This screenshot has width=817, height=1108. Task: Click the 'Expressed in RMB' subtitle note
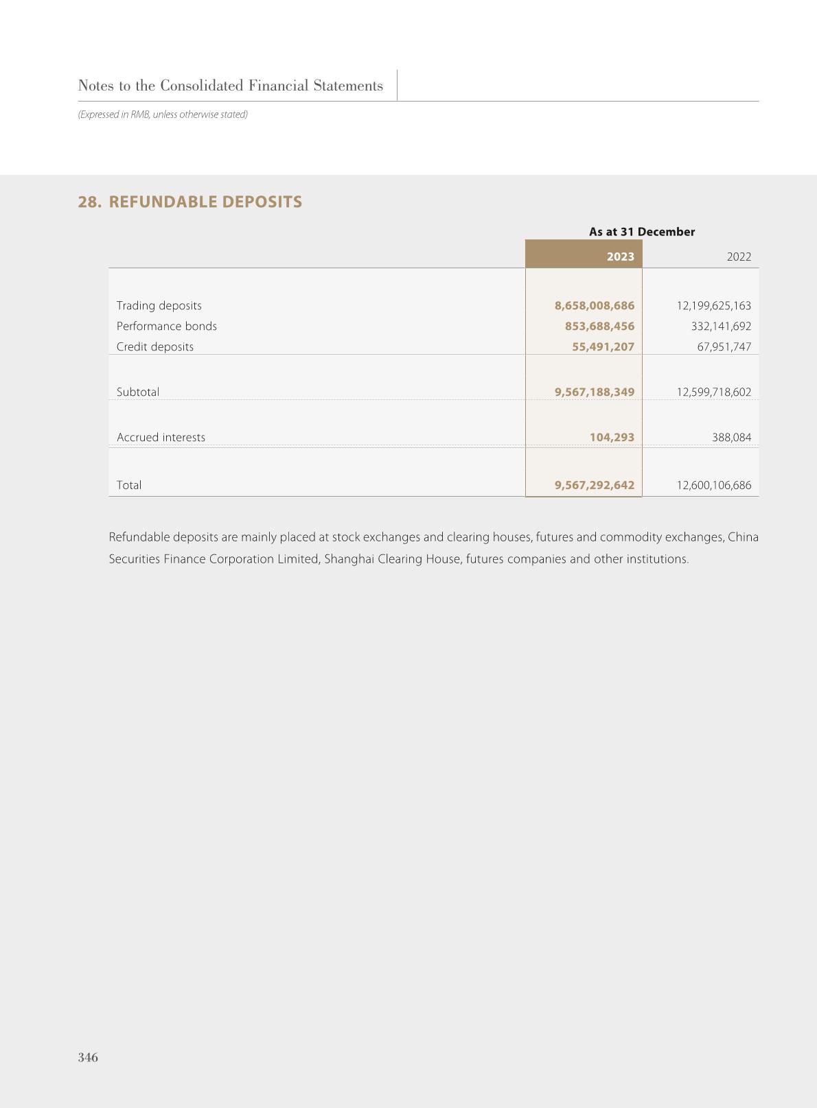click(163, 115)
